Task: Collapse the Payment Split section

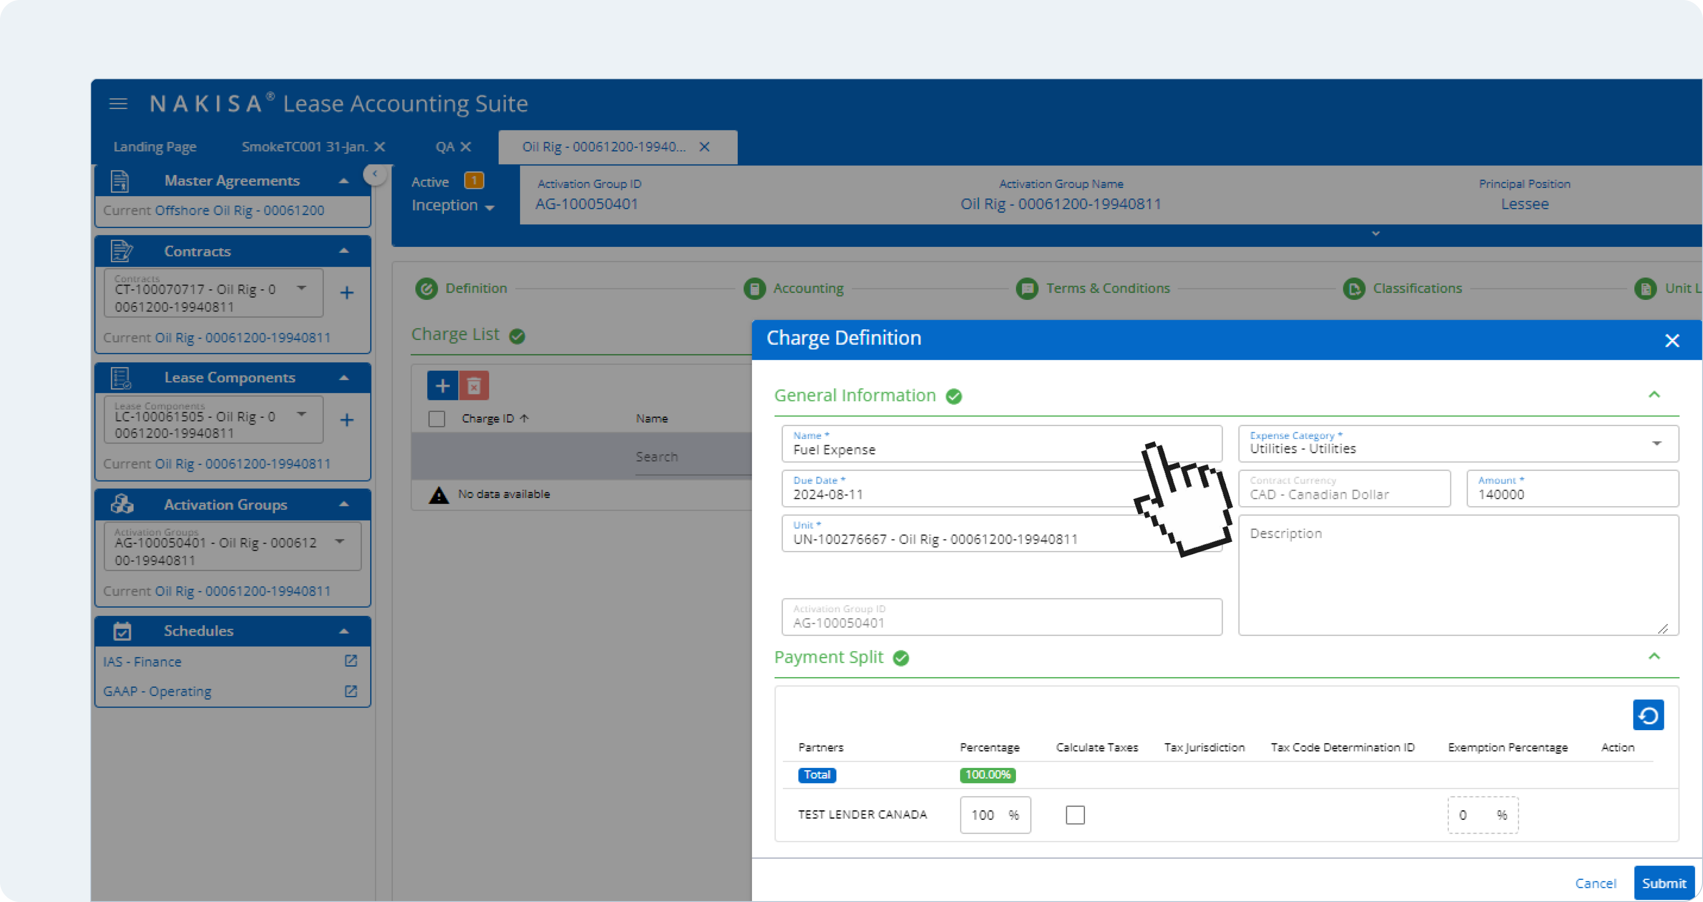Action: pyautogui.click(x=1654, y=656)
